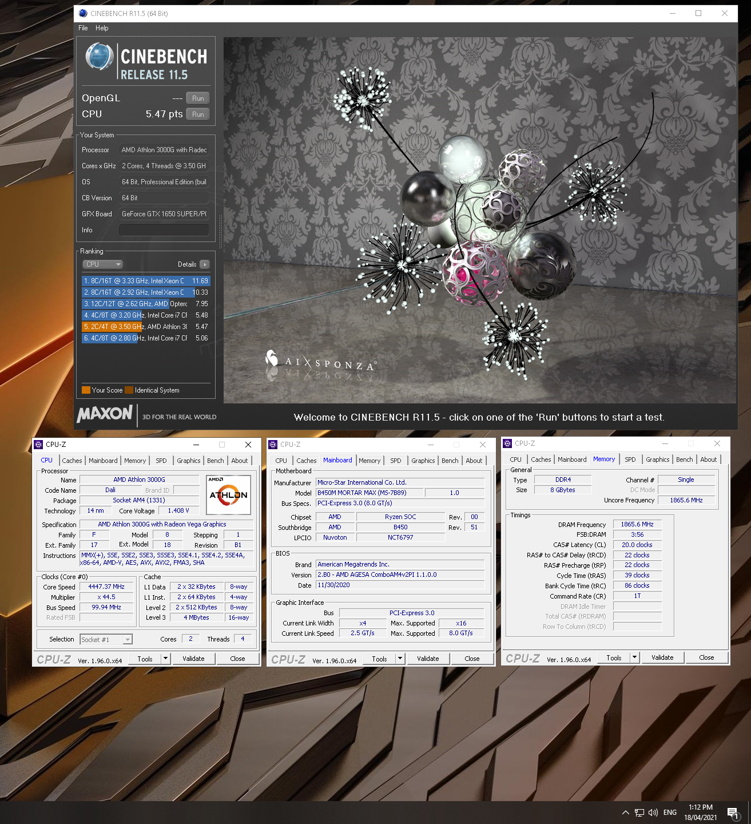Viewport: 751px width, 824px height.
Task: Switch to About tab in right CPU-Z
Action: point(709,459)
